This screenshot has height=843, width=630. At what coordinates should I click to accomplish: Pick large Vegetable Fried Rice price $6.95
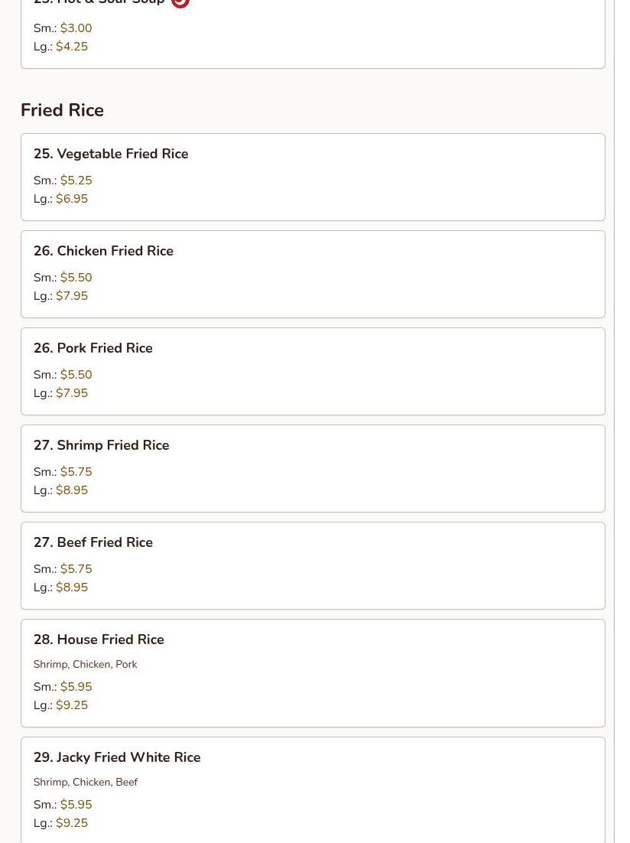[x=72, y=198]
